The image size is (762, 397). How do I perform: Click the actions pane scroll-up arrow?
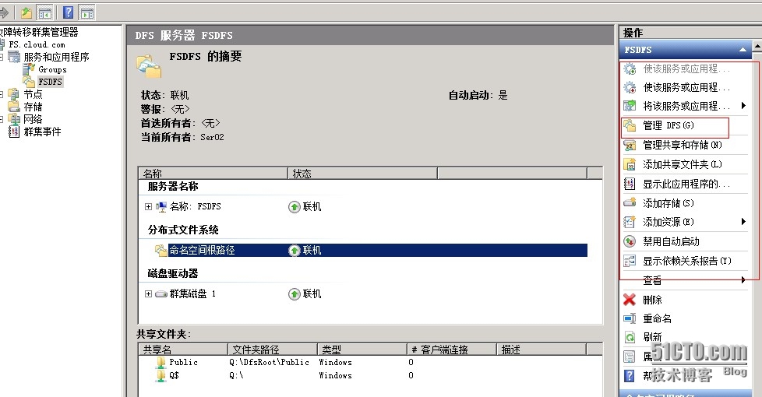tap(757, 46)
